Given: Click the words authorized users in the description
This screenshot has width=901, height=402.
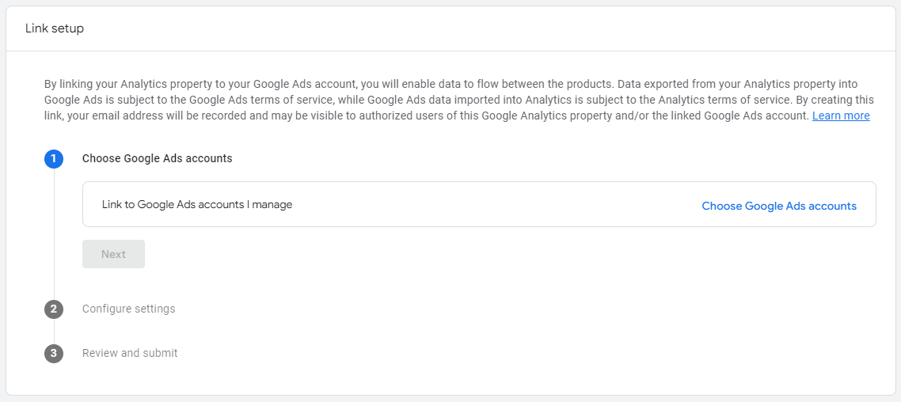Looking at the screenshot, I should [x=446, y=116].
